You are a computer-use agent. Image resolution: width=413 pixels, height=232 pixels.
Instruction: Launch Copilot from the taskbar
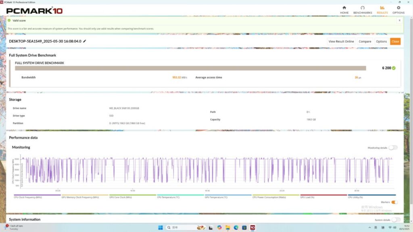219,228
